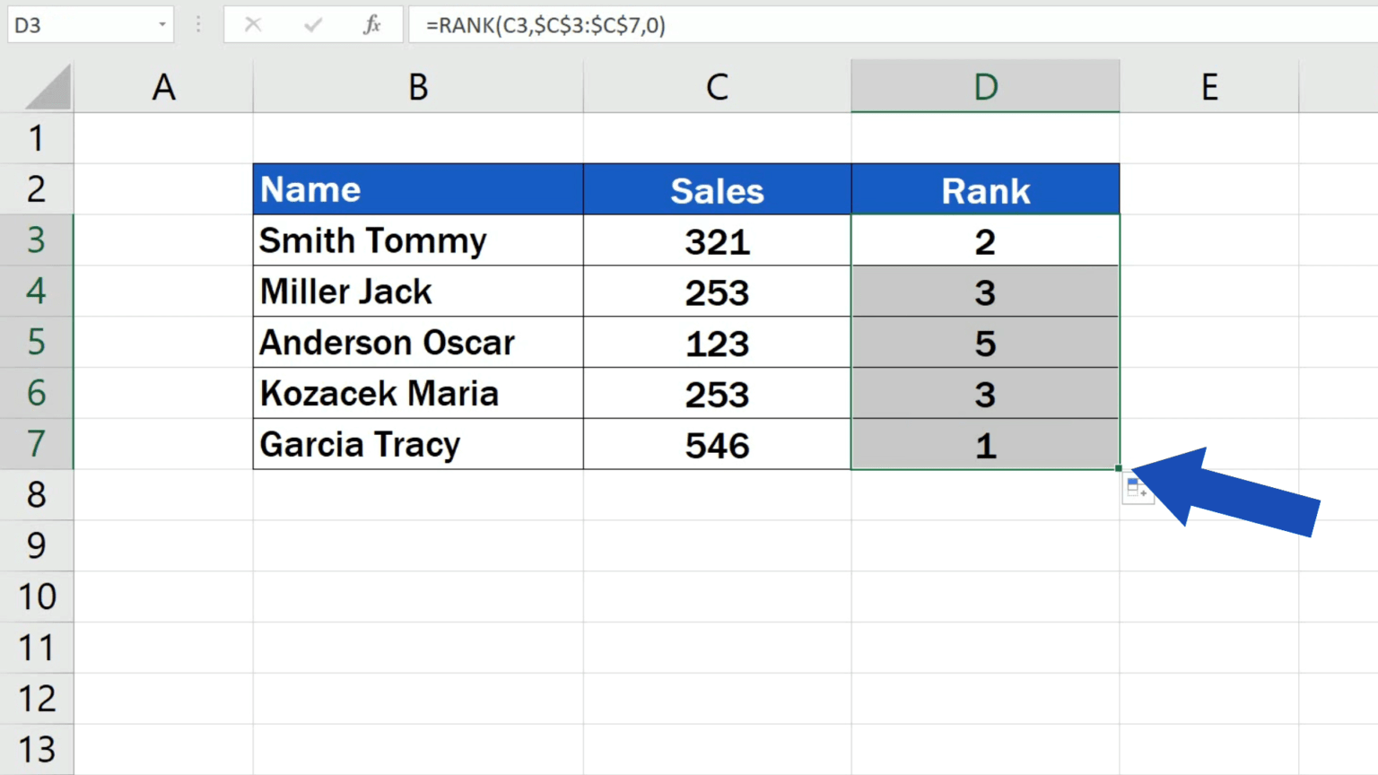Select row 7 header
Screen dimensions: 1378x775
coord(37,444)
